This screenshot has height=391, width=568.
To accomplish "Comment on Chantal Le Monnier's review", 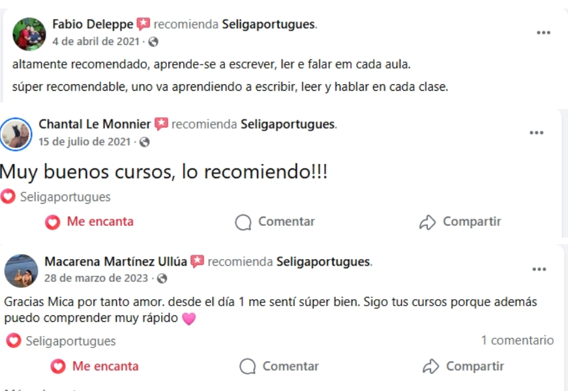I will [275, 222].
